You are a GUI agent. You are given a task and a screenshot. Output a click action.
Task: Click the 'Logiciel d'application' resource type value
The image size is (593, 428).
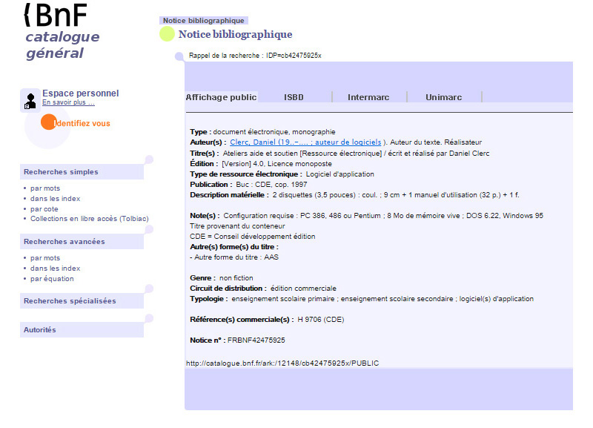[340, 174]
